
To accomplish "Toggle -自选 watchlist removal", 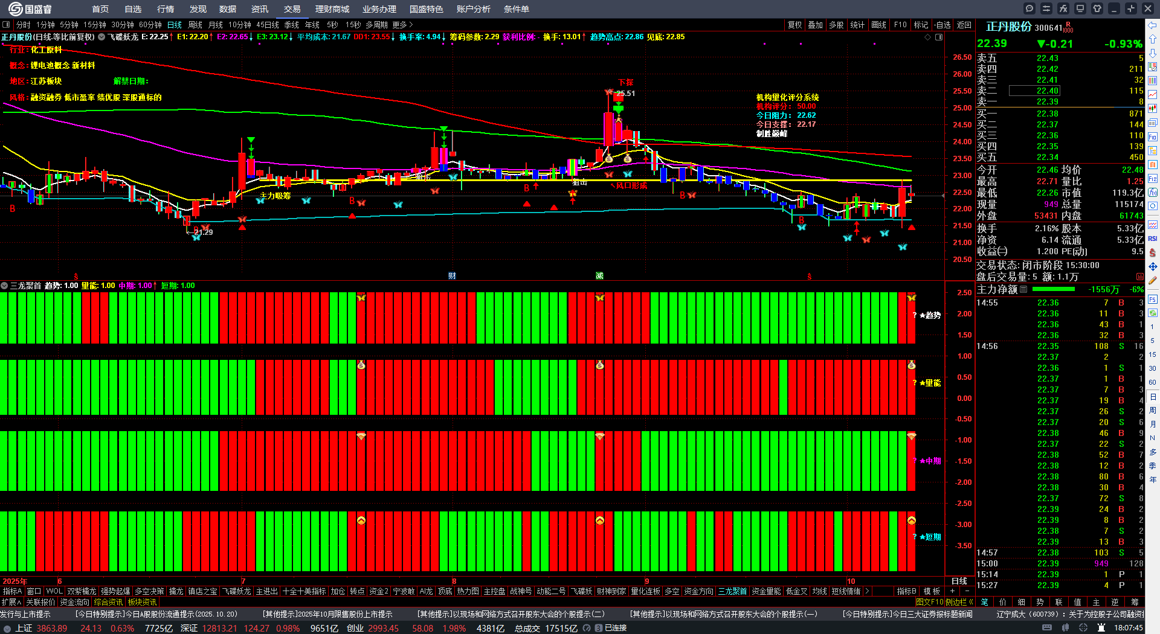I will pyautogui.click(x=942, y=25).
